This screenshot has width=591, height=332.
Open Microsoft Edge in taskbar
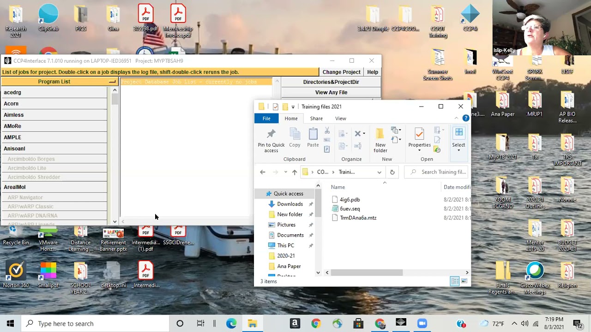click(x=231, y=323)
